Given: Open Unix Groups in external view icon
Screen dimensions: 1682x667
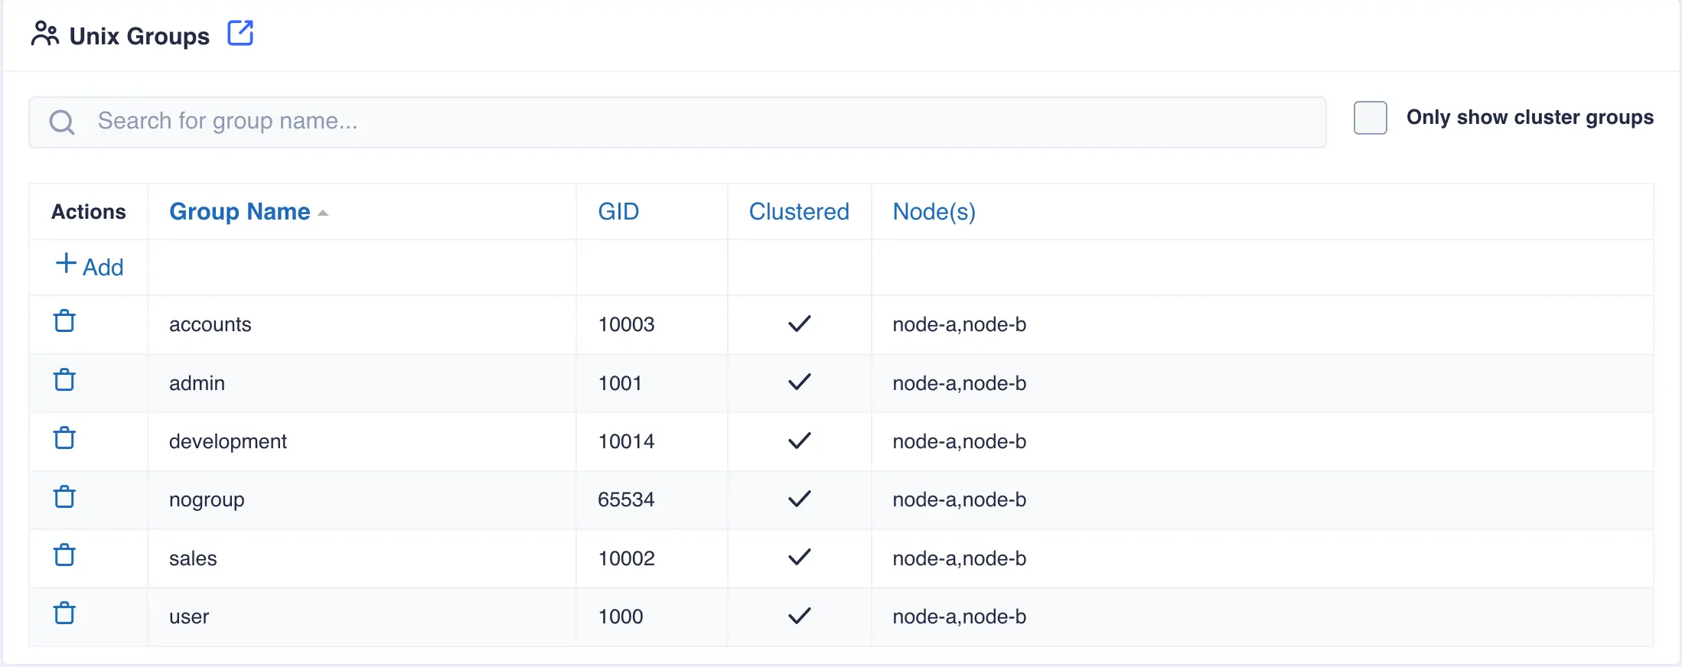Looking at the screenshot, I should (x=240, y=34).
